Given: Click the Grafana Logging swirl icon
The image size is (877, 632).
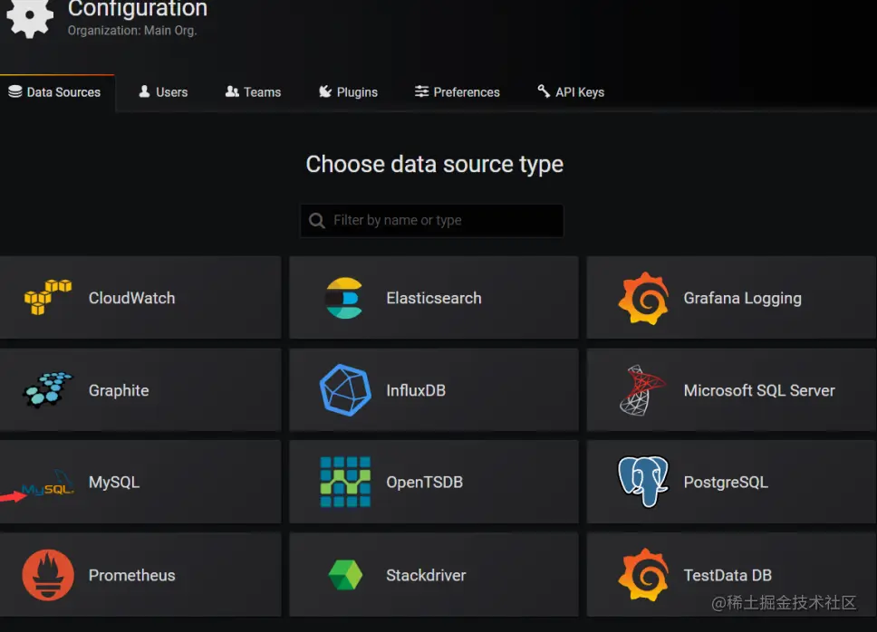Looking at the screenshot, I should pyautogui.click(x=643, y=299).
